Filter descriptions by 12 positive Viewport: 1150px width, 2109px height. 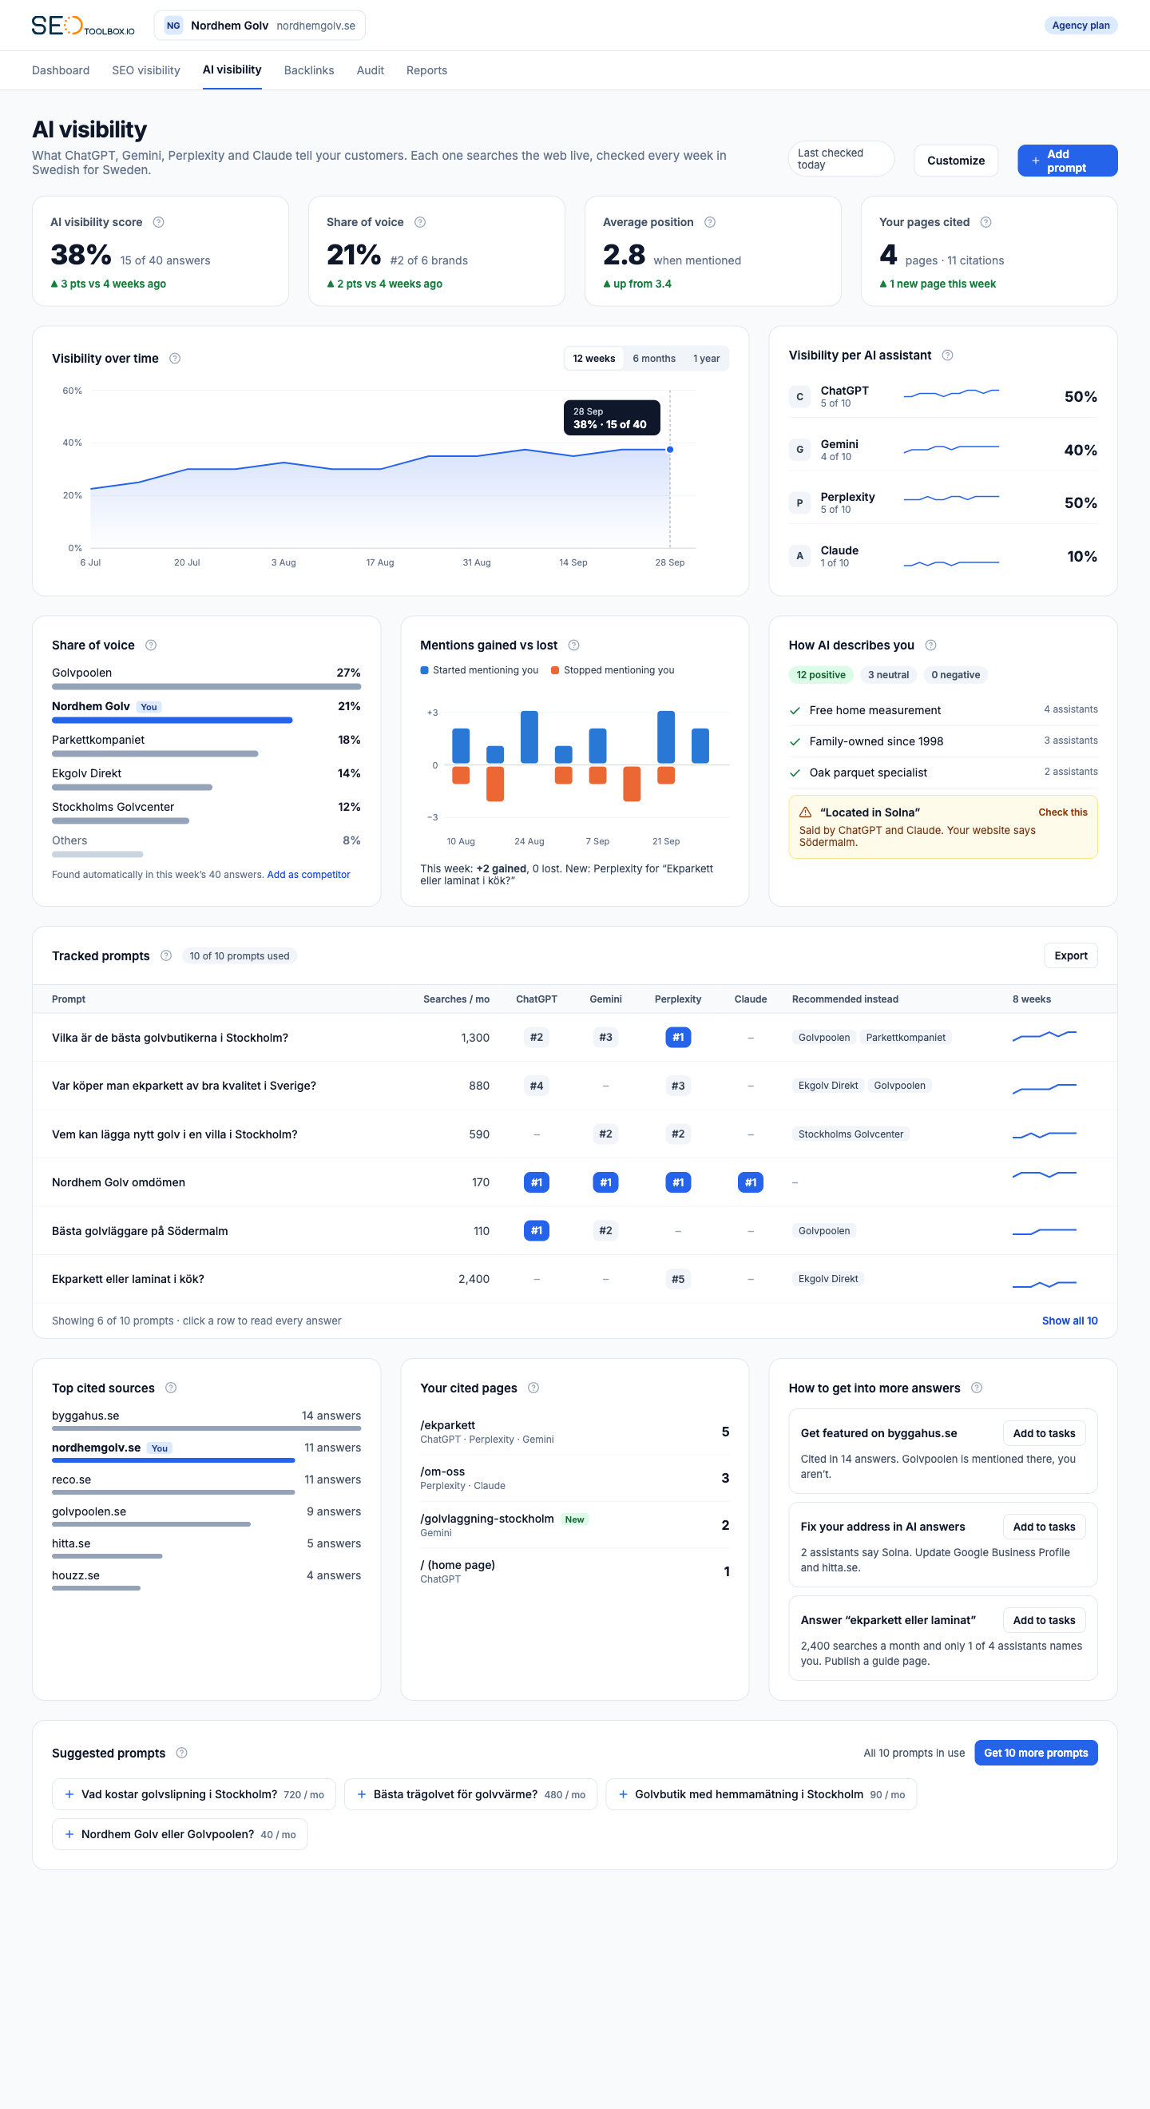821,674
